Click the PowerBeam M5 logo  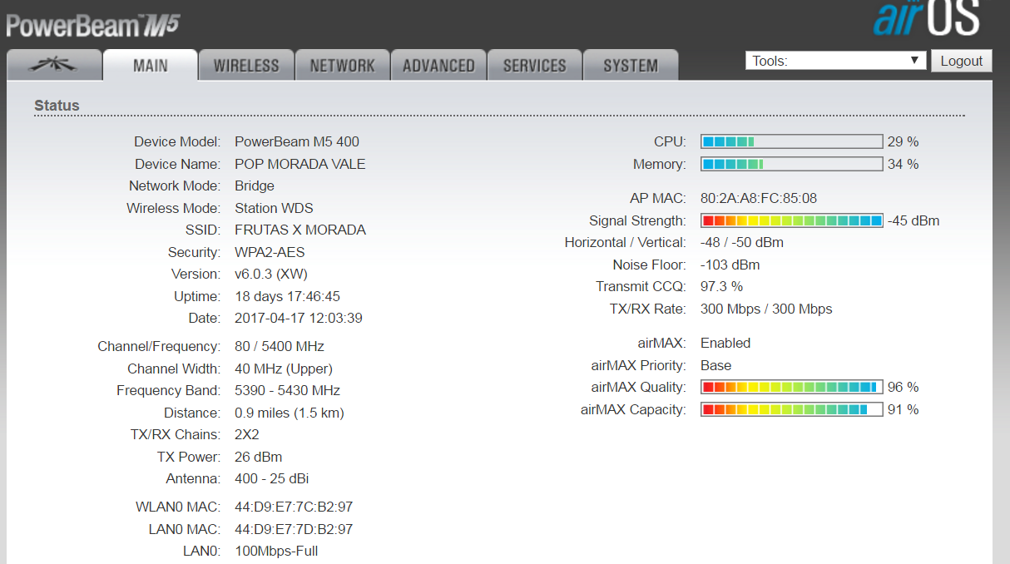[92, 26]
